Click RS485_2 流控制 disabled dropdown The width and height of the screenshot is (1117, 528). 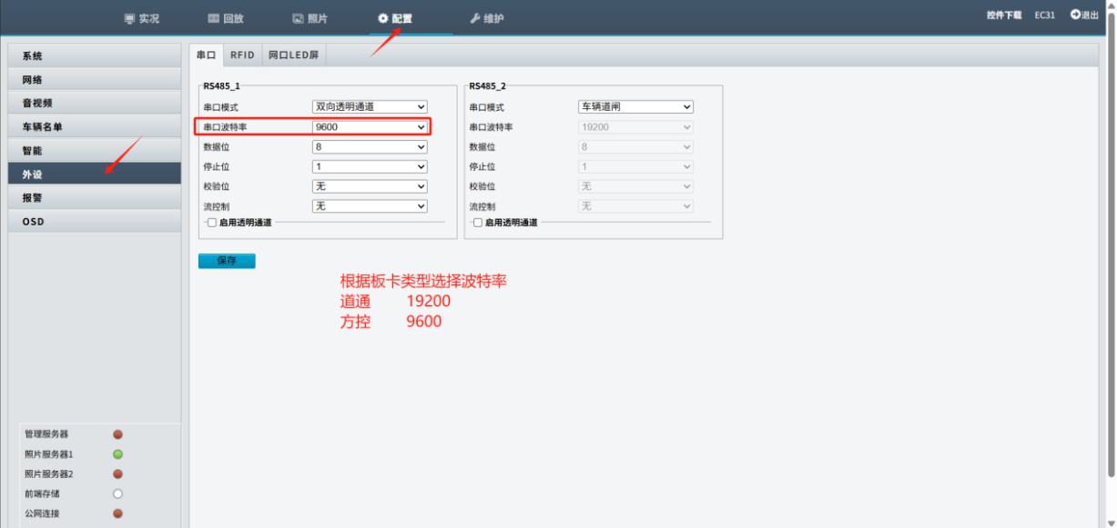pos(635,206)
